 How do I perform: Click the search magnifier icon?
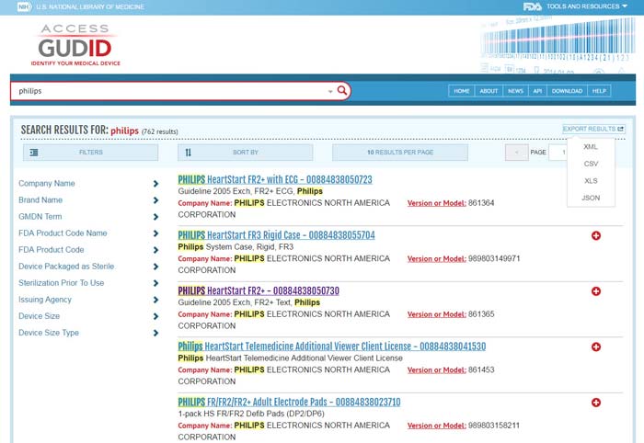pos(341,90)
